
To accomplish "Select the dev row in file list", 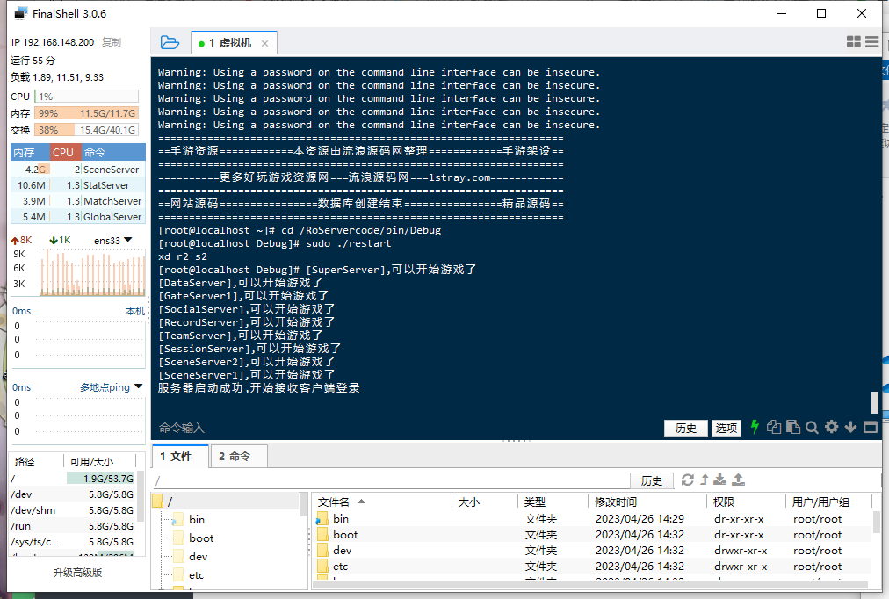I will tap(591, 551).
